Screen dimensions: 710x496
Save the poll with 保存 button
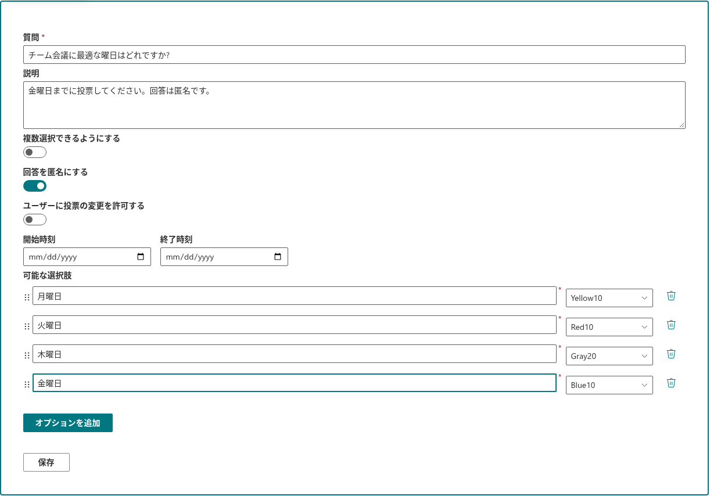46,462
